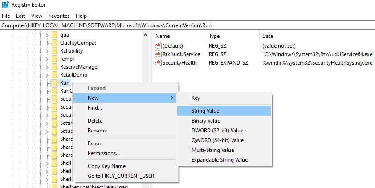Select DWORD (32-bit) Value option
375x188 pixels.
pyautogui.click(x=217, y=131)
